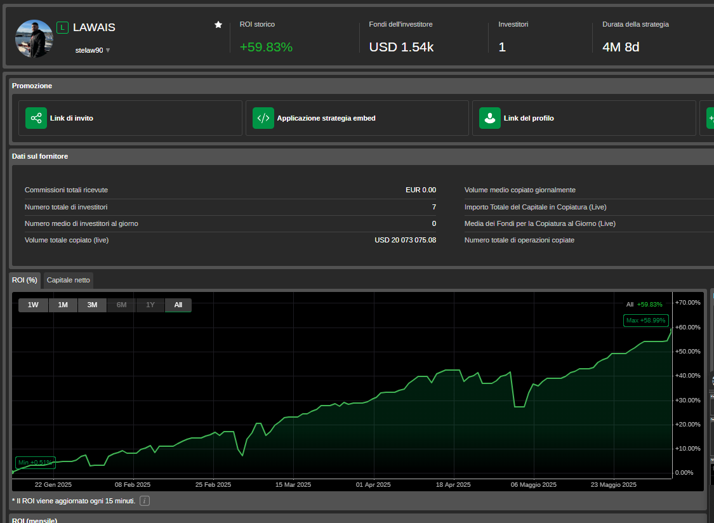This screenshot has height=523, width=714.
Task: Select the ROI (%) tab
Action: [24, 280]
